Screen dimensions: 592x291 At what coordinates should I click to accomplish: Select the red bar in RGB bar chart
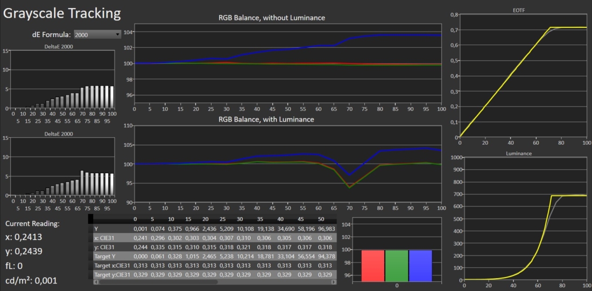[x=372, y=266]
